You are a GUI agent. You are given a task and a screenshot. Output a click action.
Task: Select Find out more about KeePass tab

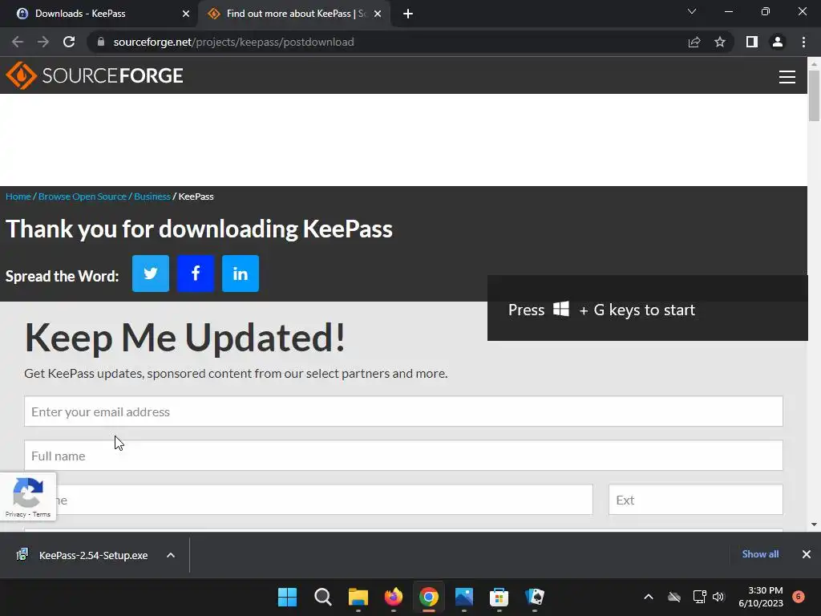tap(294, 14)
